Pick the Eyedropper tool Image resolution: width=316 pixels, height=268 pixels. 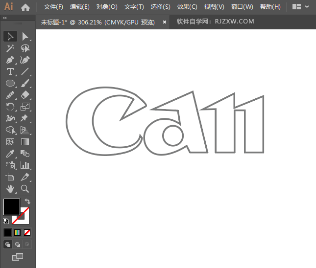pyautogui.click(x=10, y=154)
